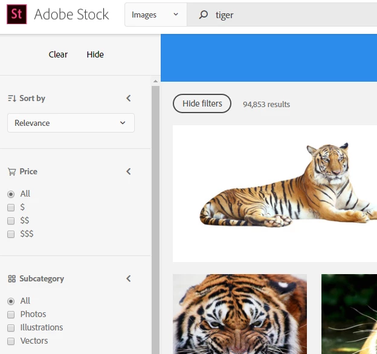Image resolution: width=377 pixels, height=354 pixels.
Task: Check the Illustrations subcategory checkbox
Action: click(x=11, y=328)
